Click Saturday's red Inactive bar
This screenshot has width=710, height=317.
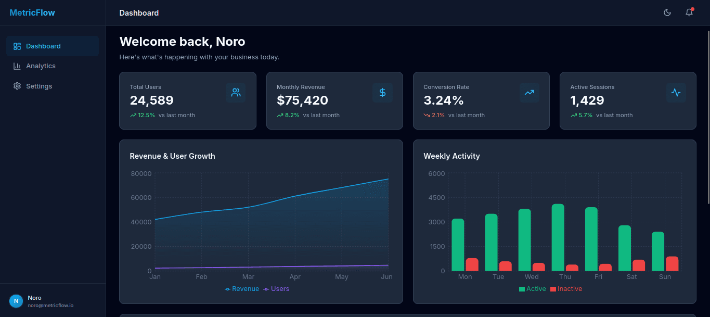tap(639, 265)
